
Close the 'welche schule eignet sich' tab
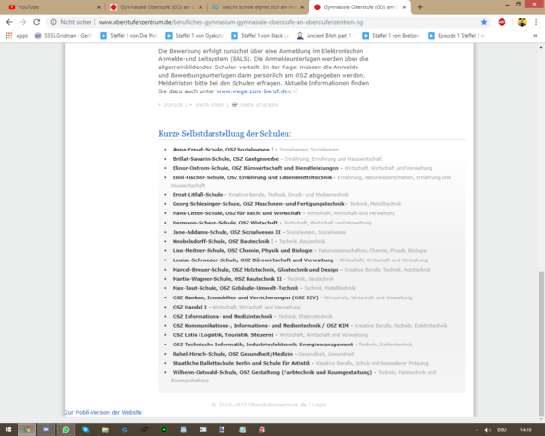(x=302, y=7)
